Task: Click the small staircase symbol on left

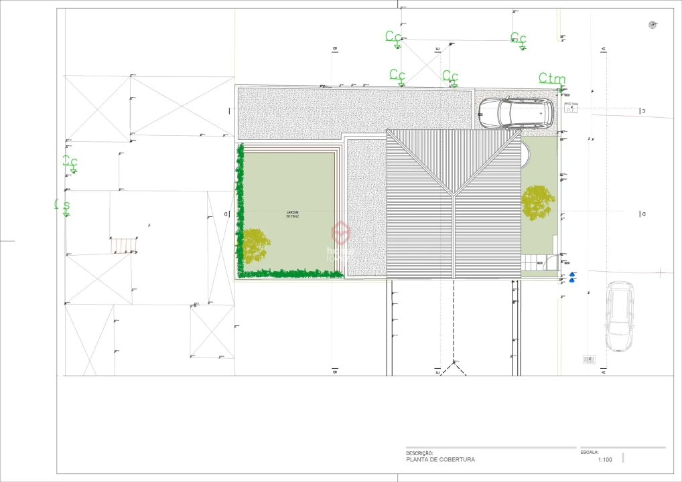Action: (x=124, y=244)
